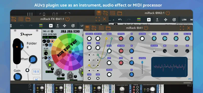Close the miRack FX @A1:1 window
203x93 pixels.
pos(104,19)
